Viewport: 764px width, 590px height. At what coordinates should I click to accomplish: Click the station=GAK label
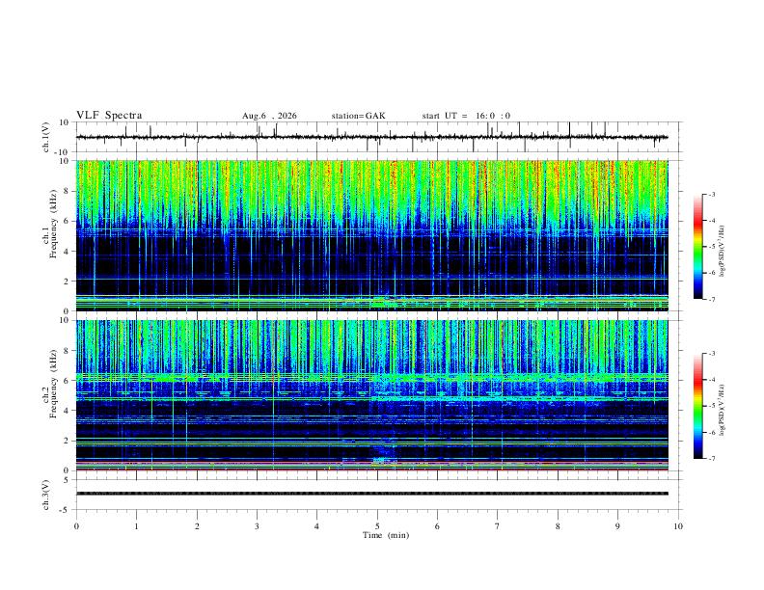tap(358, 116)
